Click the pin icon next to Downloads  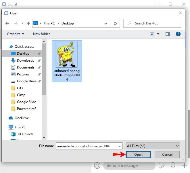tap(39, 60)
